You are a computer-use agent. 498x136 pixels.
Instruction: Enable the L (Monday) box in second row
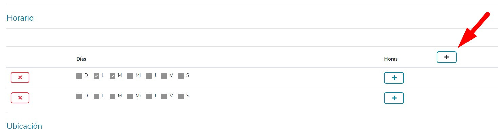coord(96,96)
